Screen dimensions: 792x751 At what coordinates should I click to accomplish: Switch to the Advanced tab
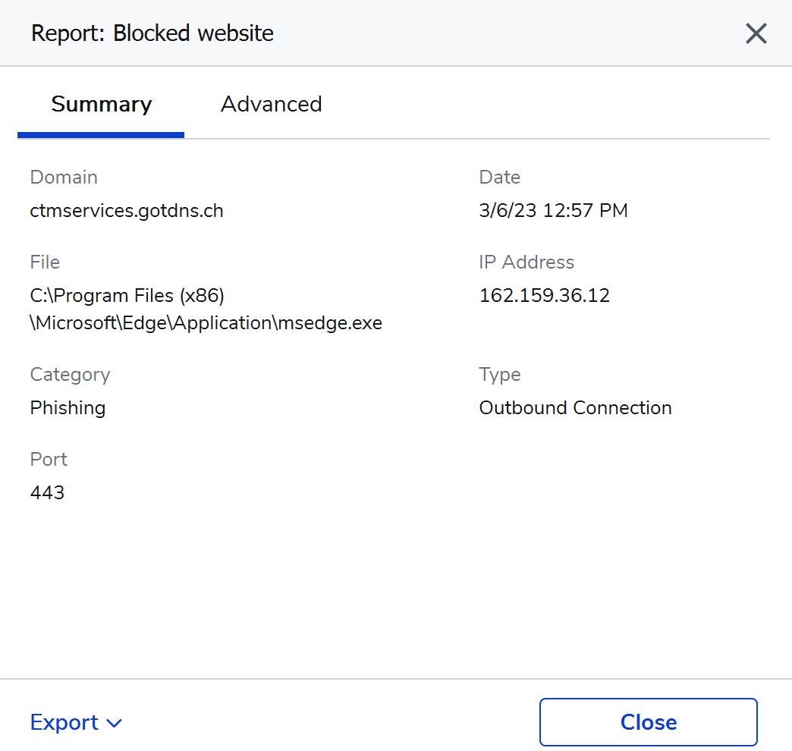point(271,104)
